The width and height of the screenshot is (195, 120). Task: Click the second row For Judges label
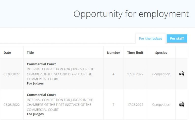click(35, 114)
